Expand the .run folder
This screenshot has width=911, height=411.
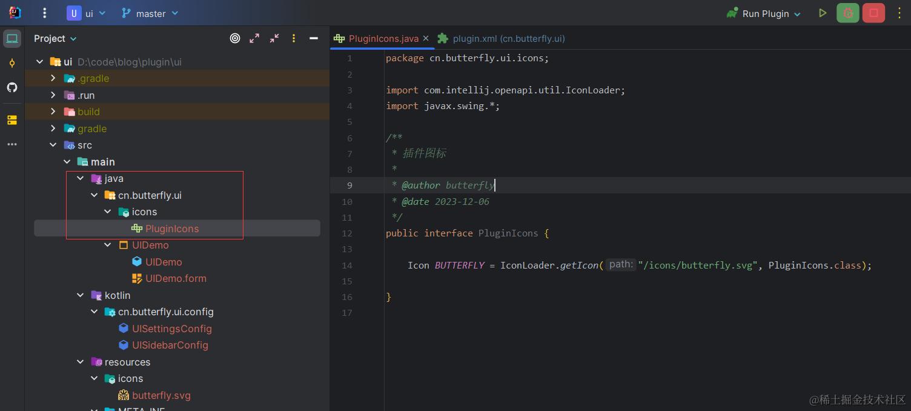(x=53, y=95)
